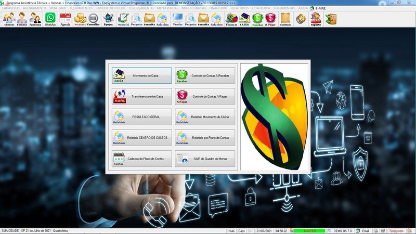
Task: Open the MENU VENDAS menu
Action: (167, 8)
